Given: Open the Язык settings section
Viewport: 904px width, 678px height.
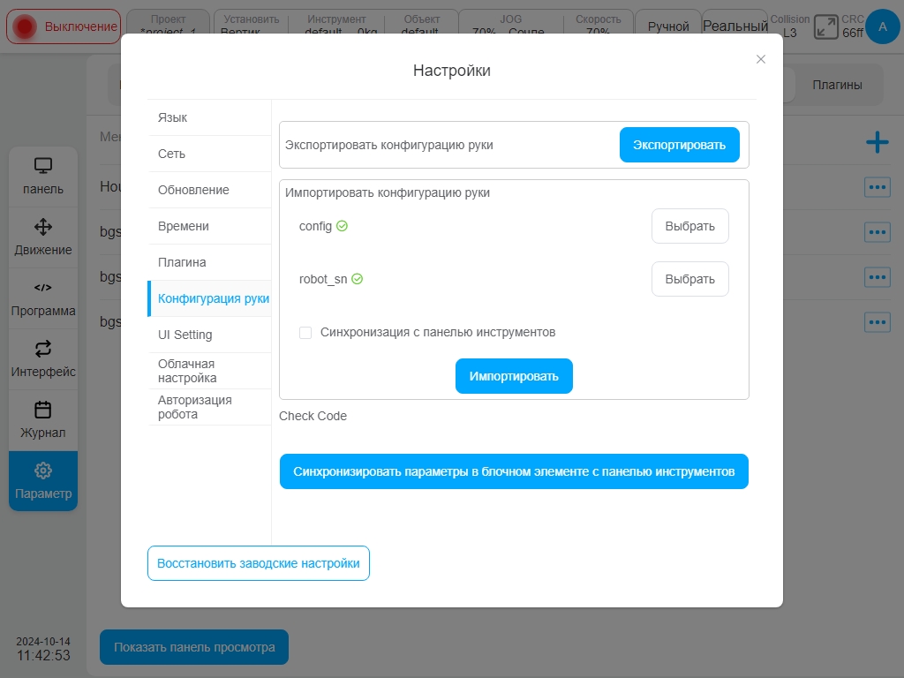Looking at the screenshot, I should 209,117.
